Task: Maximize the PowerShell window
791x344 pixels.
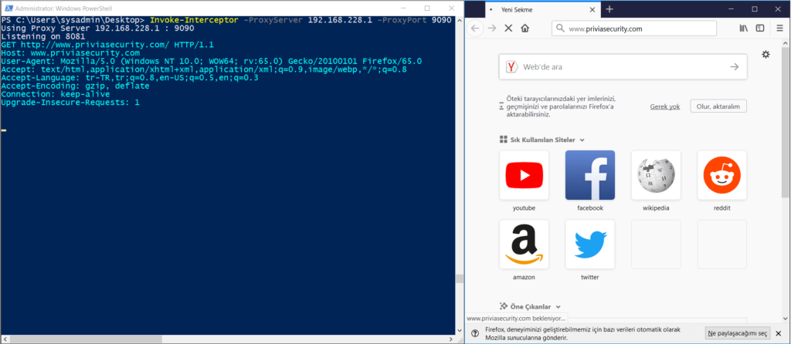Action: tap(427, 8)
